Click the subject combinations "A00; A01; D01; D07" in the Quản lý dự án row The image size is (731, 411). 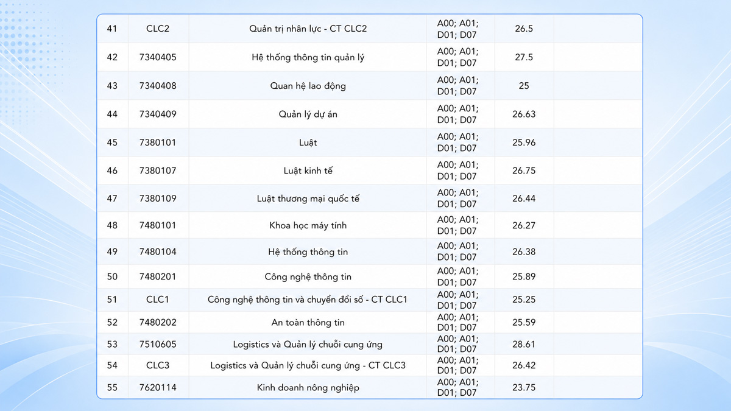click(458, 114)
